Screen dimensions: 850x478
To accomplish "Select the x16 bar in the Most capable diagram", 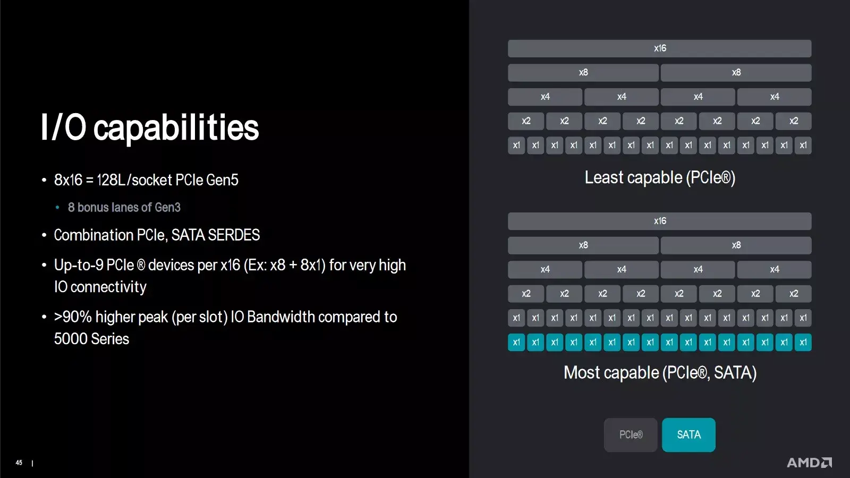I will coord(659,221).
